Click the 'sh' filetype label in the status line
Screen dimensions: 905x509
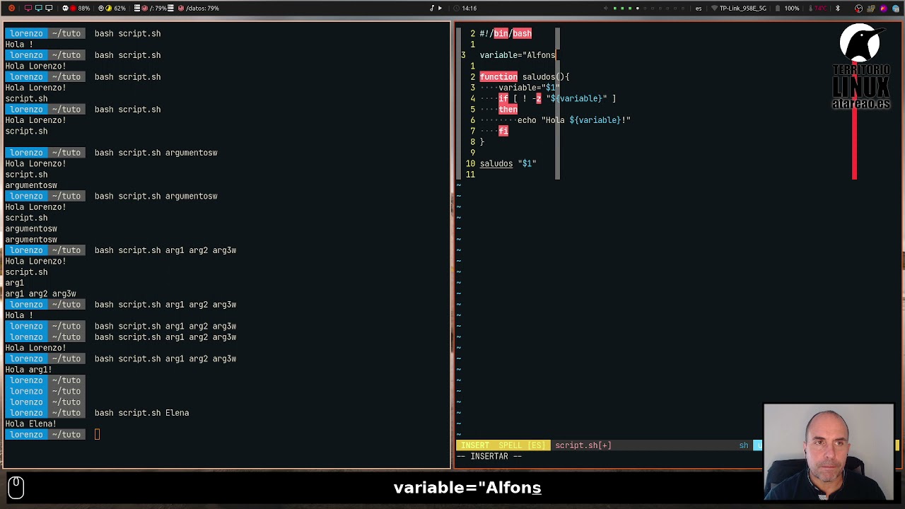[x=743, y=445]
